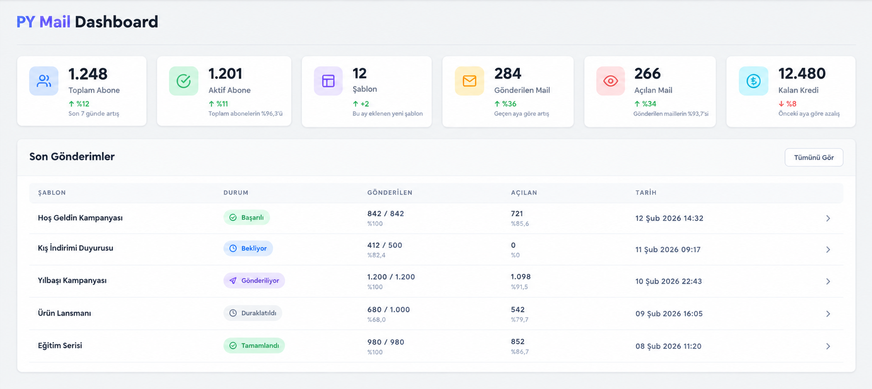Click the ŞABLON column header
The height and width of the screenshot is (389, 872).
pos(52,193)
